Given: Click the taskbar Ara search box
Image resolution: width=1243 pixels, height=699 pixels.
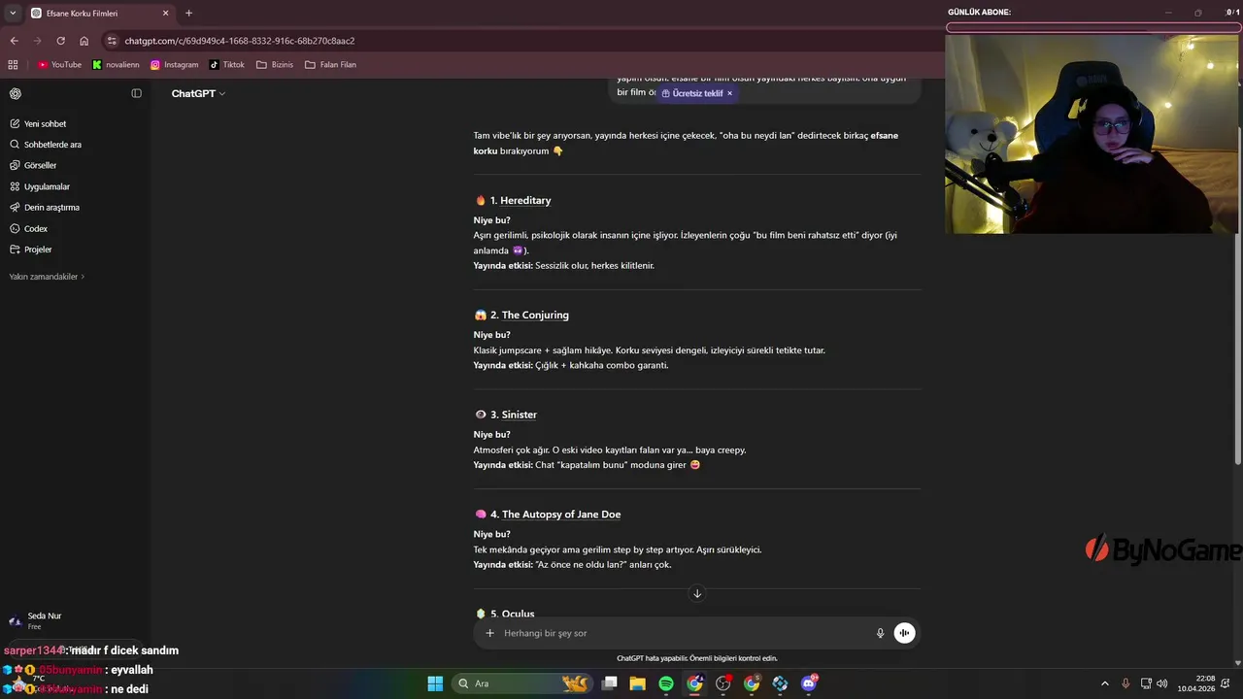Looking at the screenshot, I should pyautogui.click(x=524, y=683).
